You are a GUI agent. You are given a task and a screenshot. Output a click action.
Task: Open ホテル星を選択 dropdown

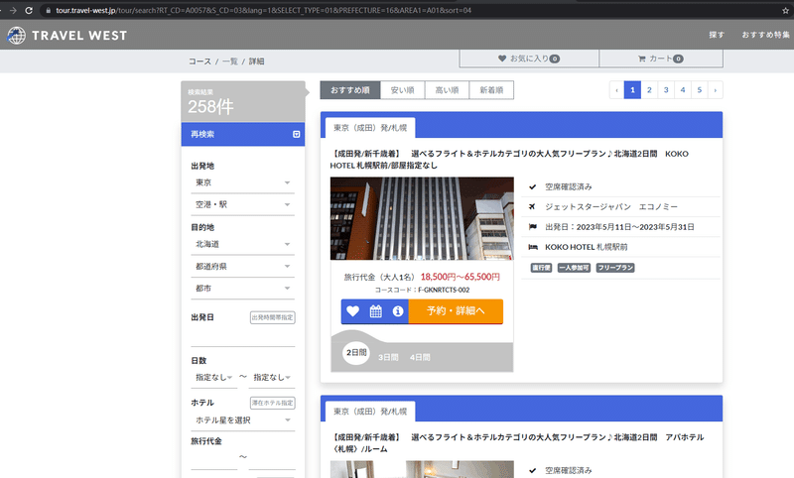click(243, 420)
